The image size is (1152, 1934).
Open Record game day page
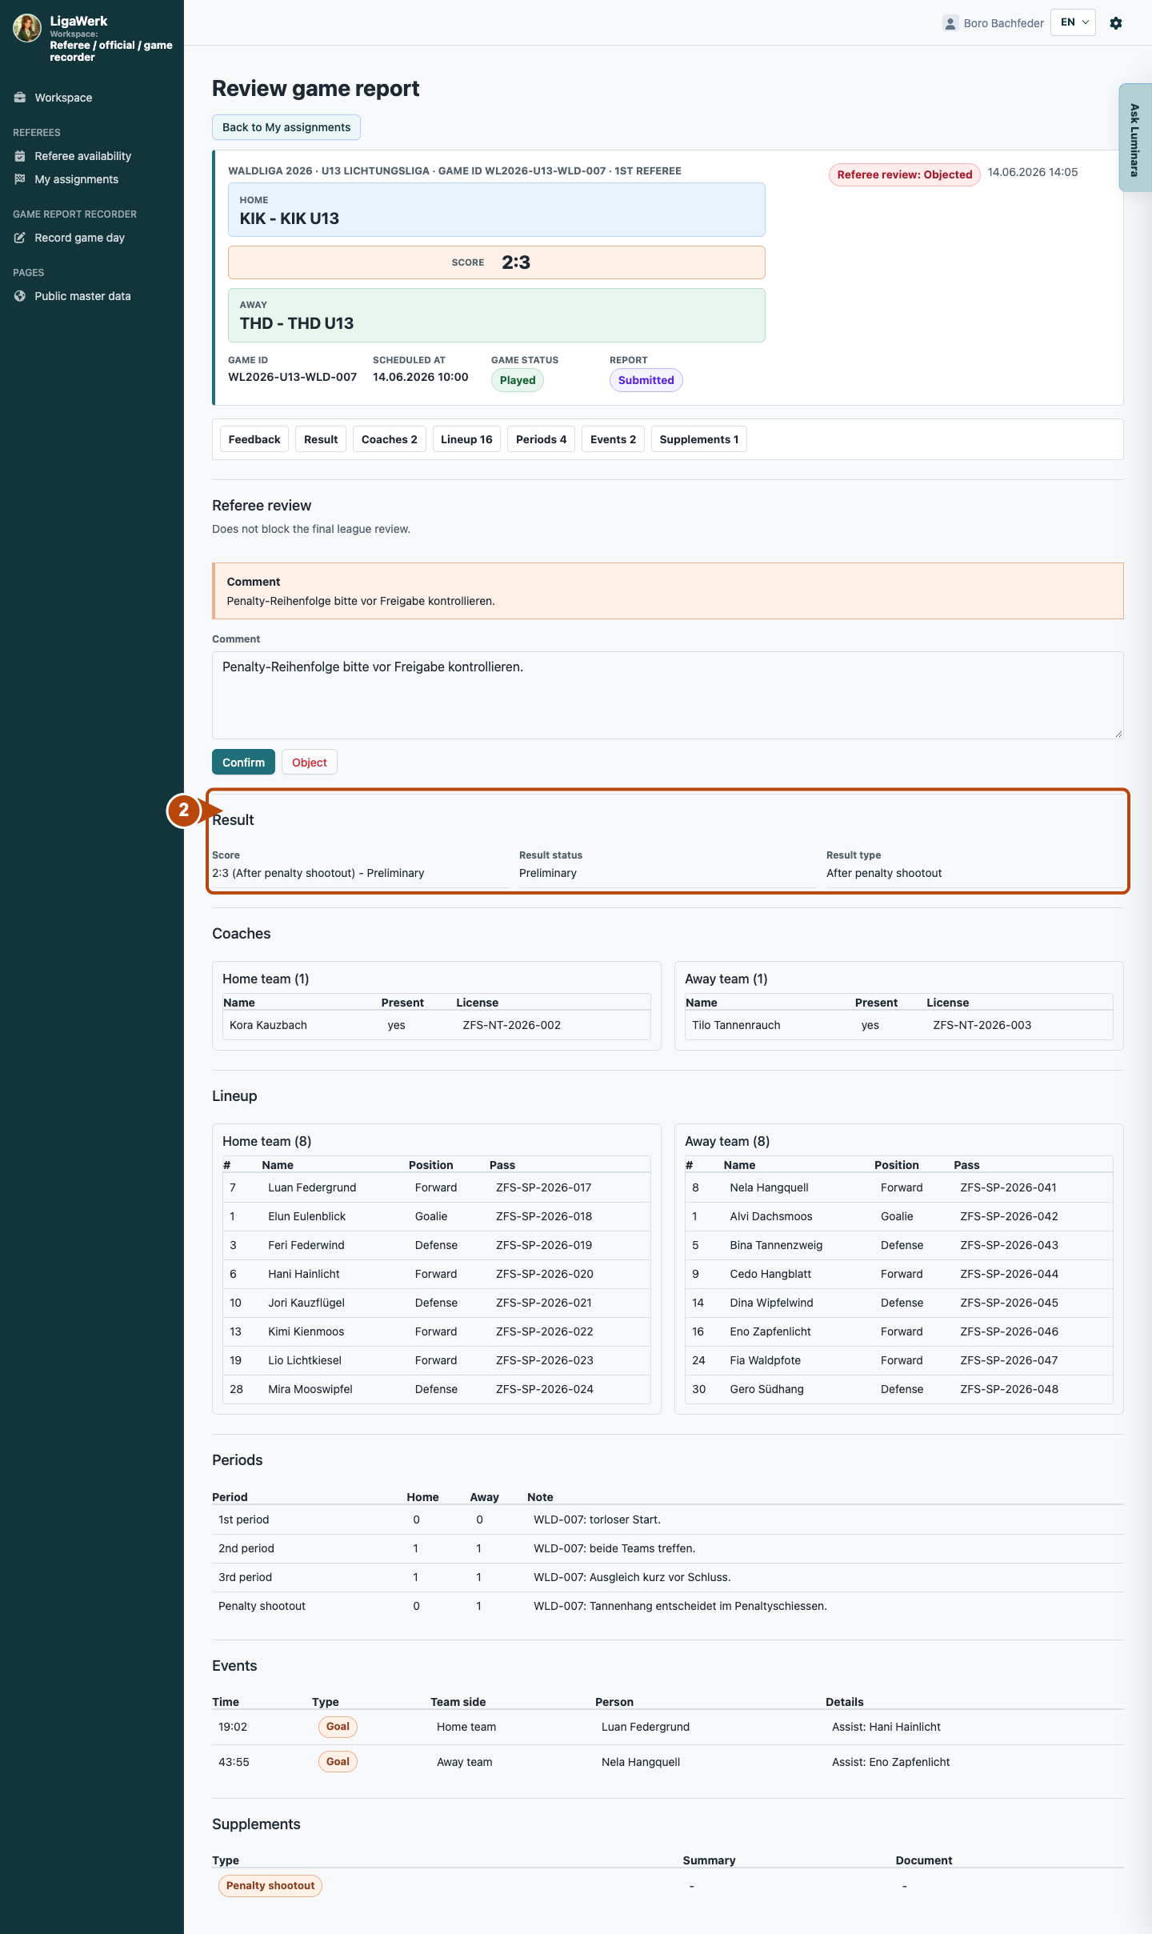[x=79, y=238]
